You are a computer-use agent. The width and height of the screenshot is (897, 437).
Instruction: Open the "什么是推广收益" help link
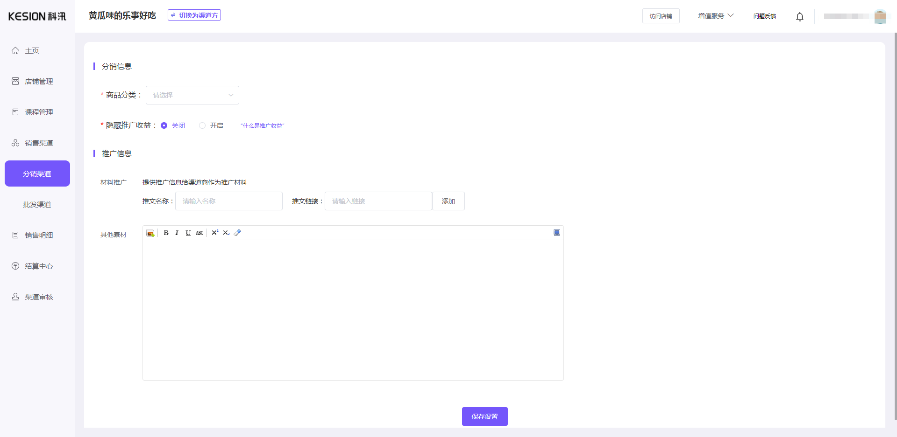(262, 126)
